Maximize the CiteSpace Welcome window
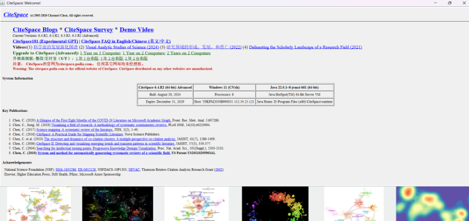 click(x=449, y=3)
